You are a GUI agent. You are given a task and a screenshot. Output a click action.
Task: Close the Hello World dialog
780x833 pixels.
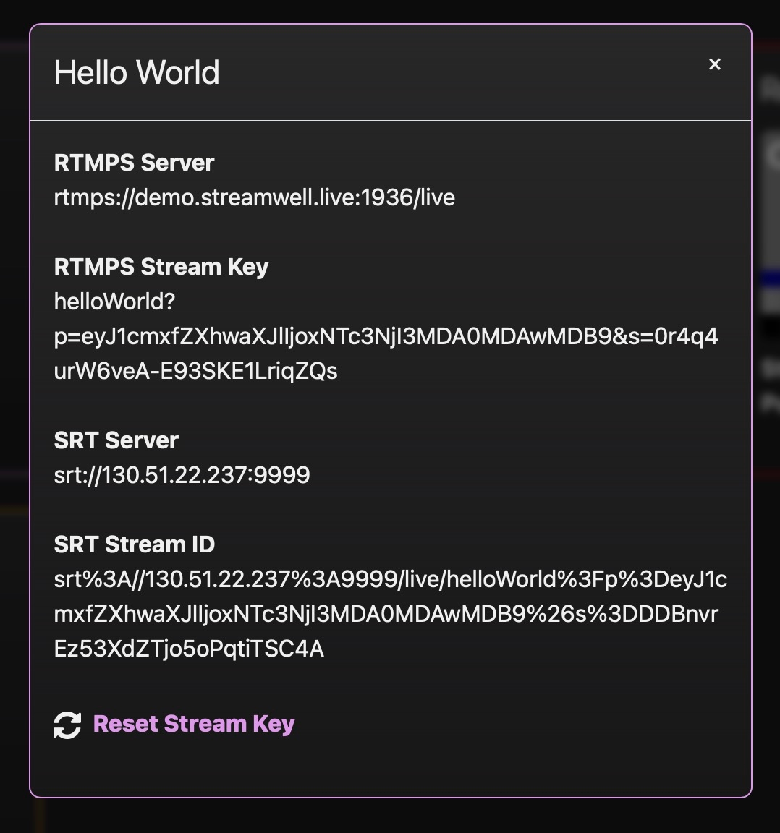(x=715, y=64)
